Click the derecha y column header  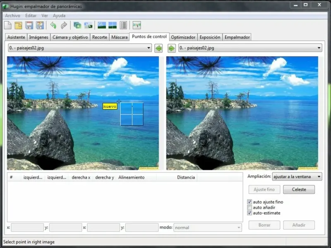coord(105,177)
